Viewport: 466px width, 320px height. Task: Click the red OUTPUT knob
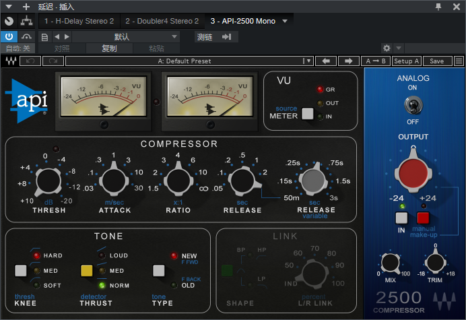(413, 172)
